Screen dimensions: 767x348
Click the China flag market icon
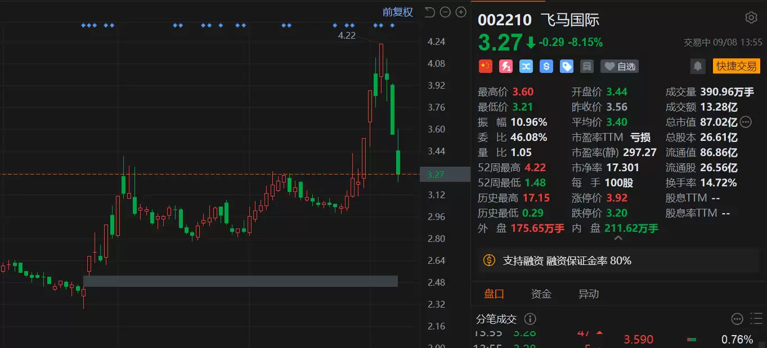(x=485, y=66)
